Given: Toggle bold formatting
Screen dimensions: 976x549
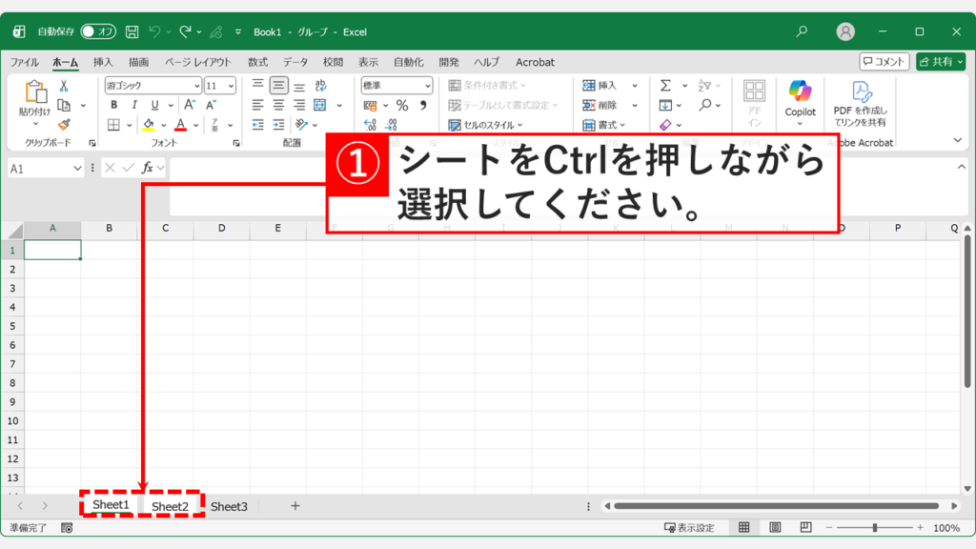Looking at the screenshot, I should tap(112, 103).
